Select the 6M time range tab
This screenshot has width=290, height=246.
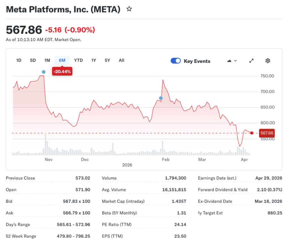[62, 60]
